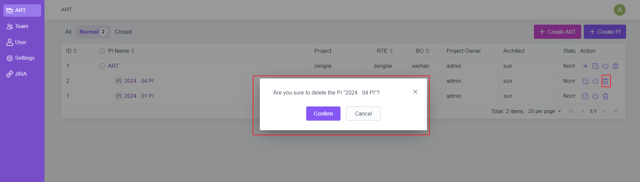Click the user avatar icon at top right
The height and width of the screenshot is (182, 640).
tap(619, 10)
